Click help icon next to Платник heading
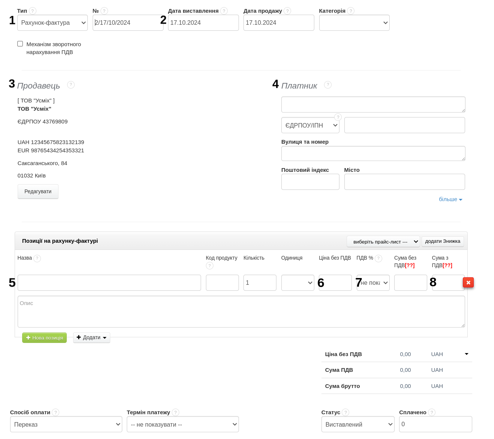Viewport: 494px width, 439px height. 328,85
